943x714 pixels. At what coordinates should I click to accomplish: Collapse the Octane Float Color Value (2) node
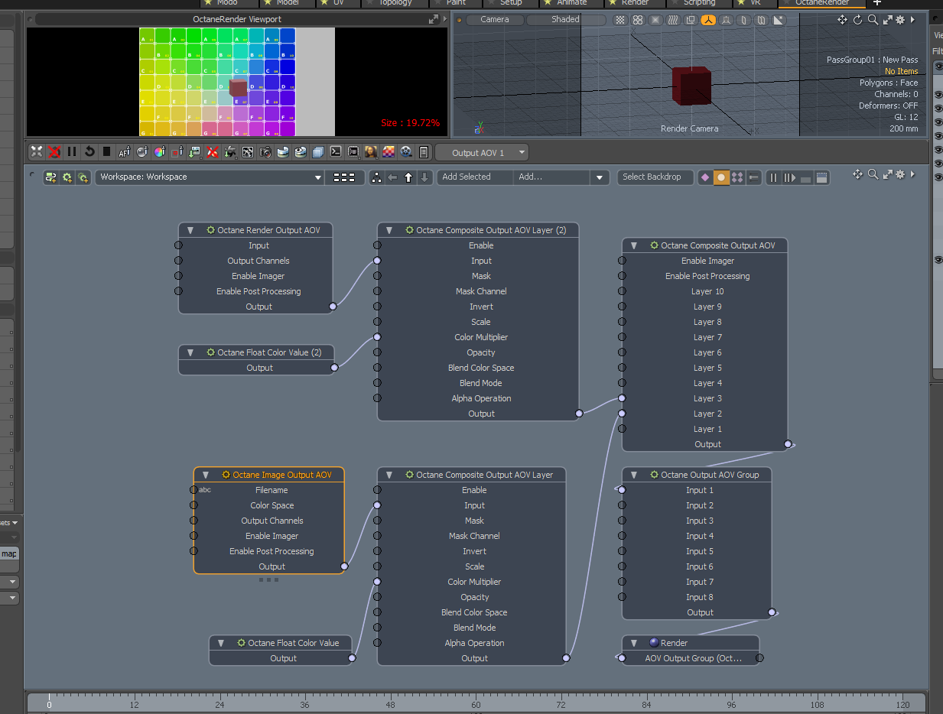190,352
